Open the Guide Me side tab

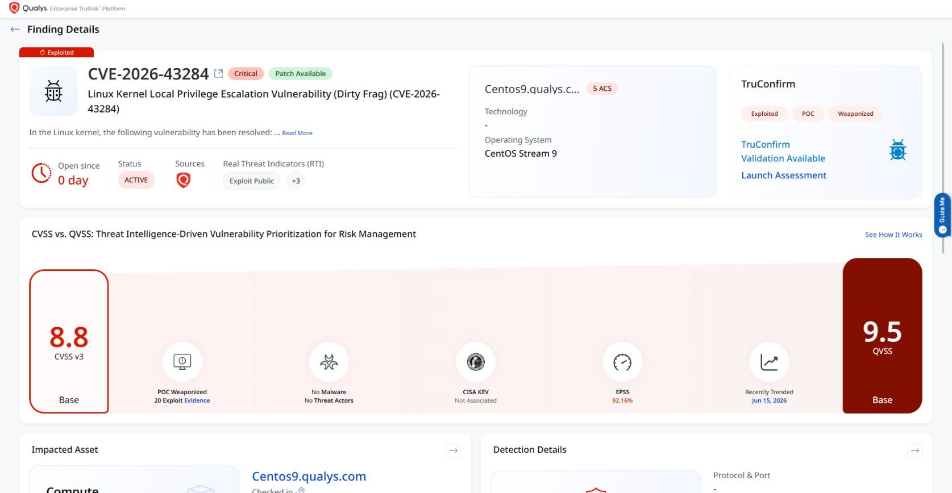point(942,215)
